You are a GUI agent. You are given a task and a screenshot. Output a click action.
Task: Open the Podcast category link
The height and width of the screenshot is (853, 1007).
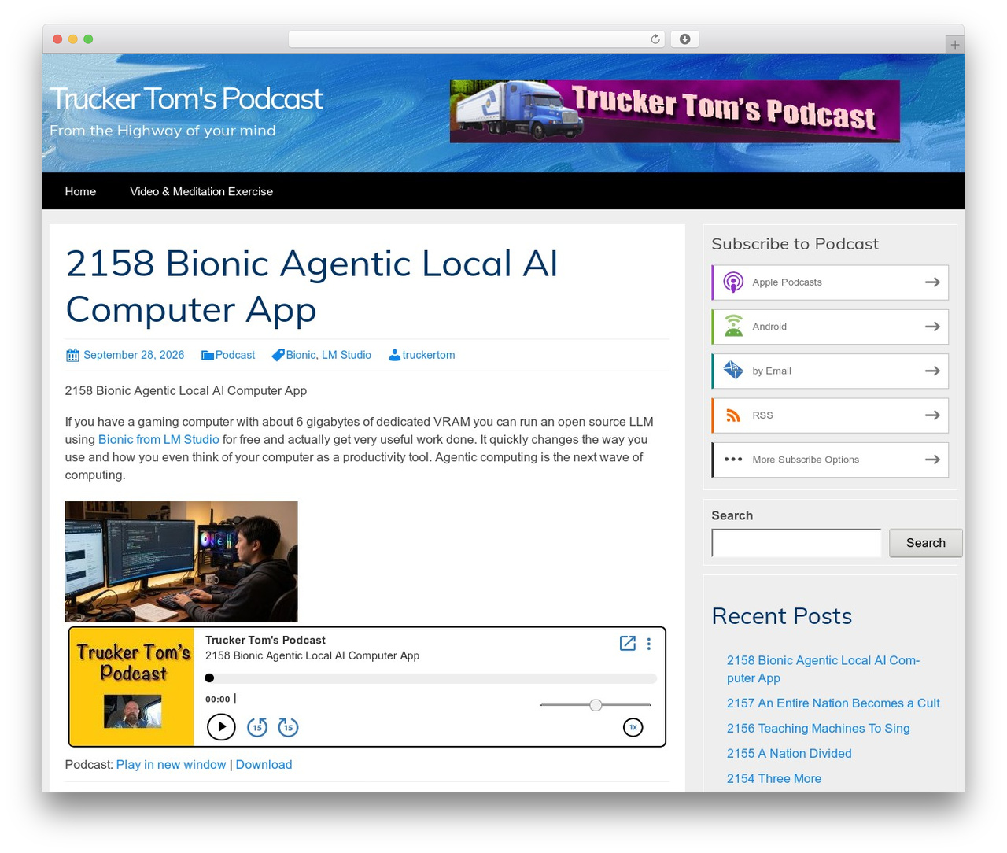[235, 355]
